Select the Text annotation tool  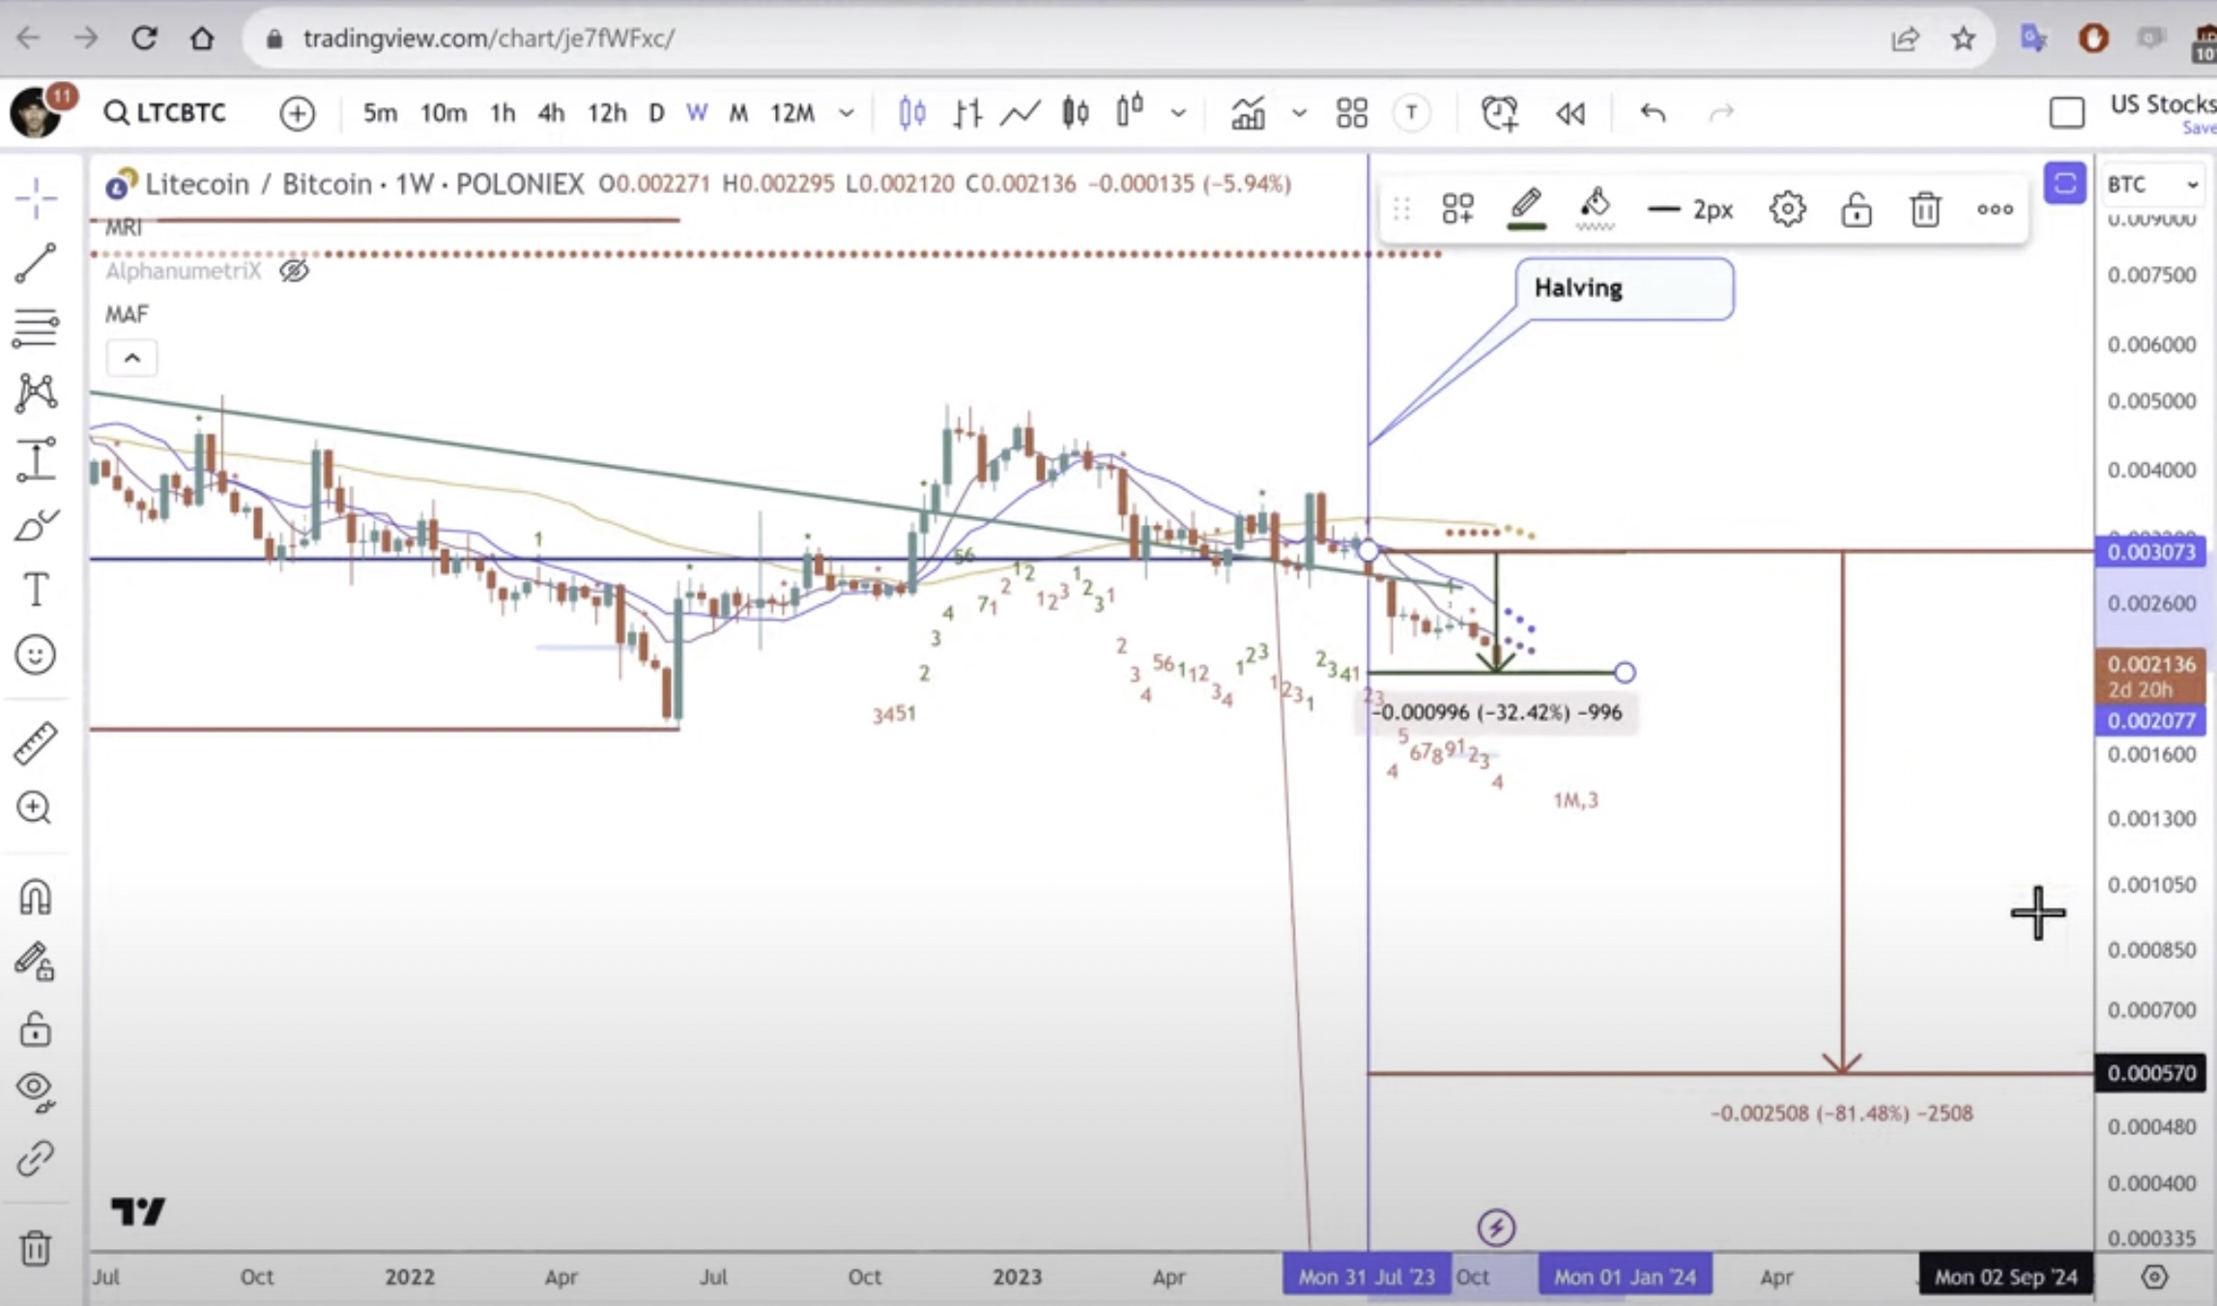click(36, 590)
